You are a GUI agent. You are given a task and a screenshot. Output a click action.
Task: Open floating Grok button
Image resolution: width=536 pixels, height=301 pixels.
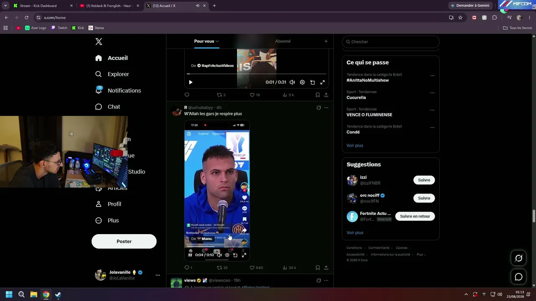(518, 258)
